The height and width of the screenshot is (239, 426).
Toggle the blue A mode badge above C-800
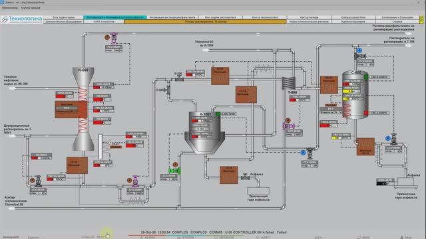(359, 50)
